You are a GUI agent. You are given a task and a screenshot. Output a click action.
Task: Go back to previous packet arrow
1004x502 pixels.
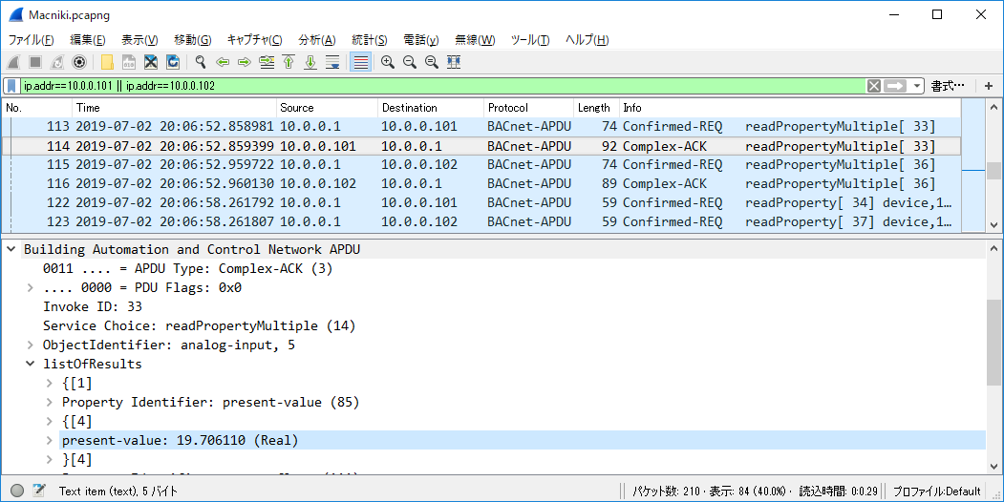coord(223,62)
